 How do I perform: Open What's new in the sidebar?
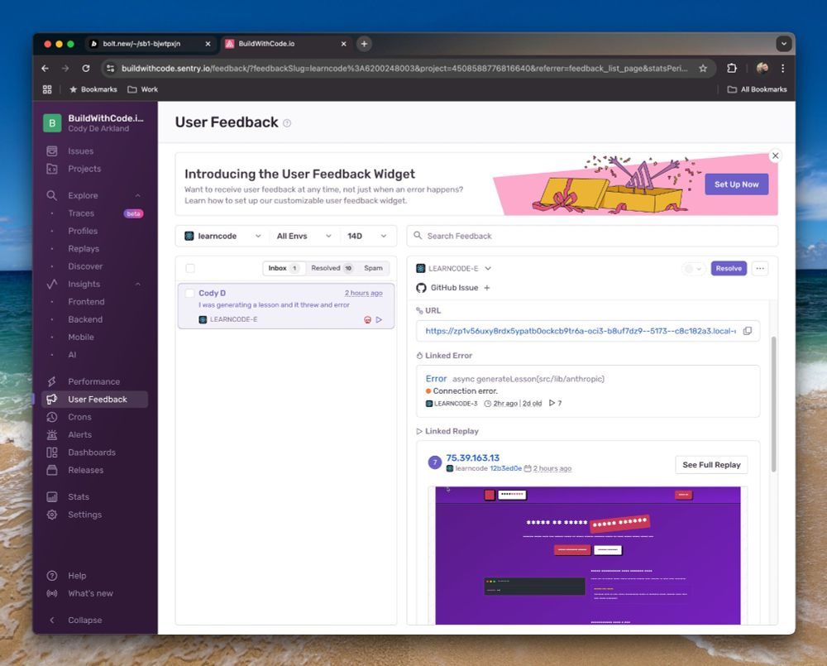(90, 593)
